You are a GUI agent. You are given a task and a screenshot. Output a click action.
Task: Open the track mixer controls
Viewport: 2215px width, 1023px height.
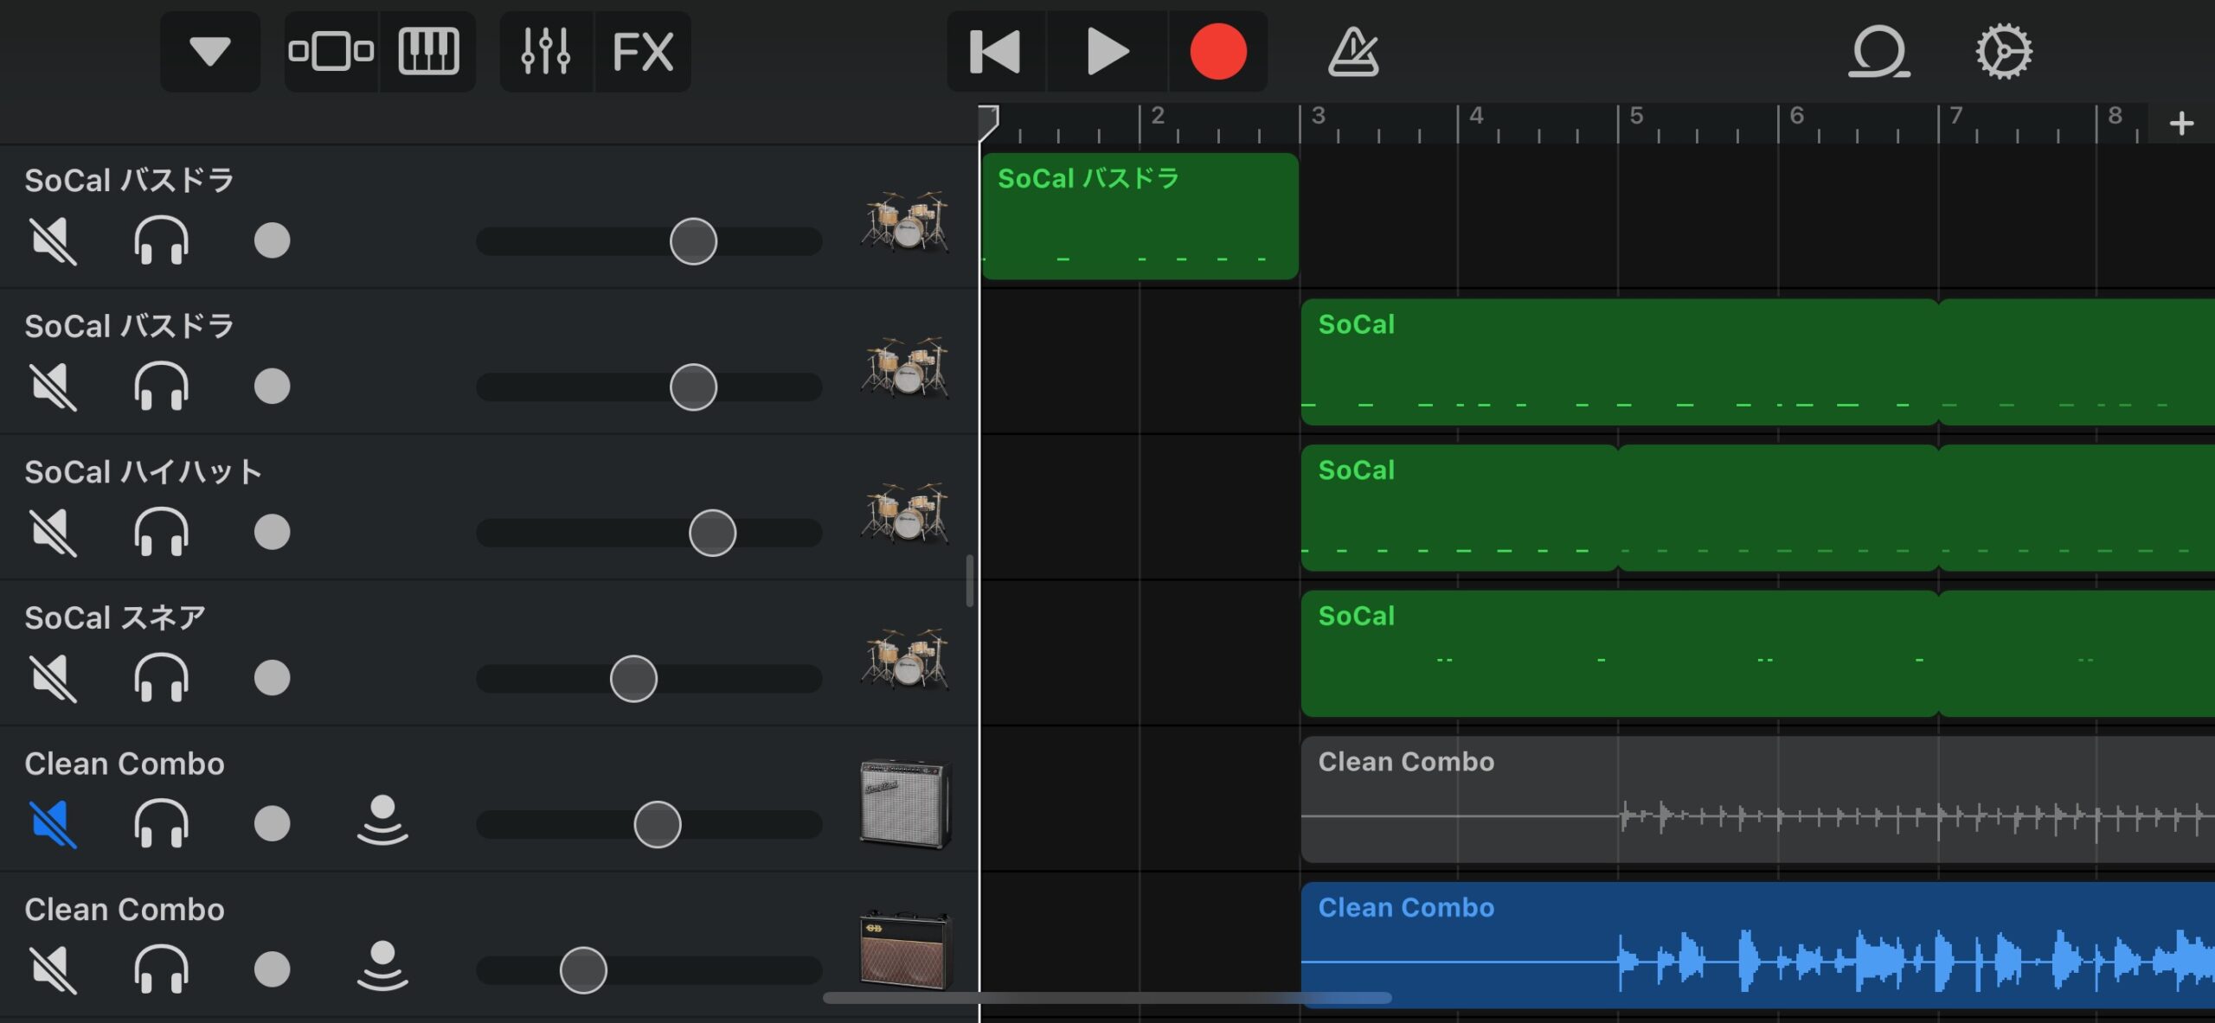546,52
